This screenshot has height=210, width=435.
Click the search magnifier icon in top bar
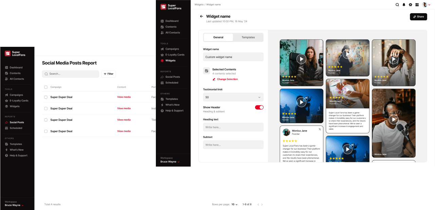coord(397,5)
